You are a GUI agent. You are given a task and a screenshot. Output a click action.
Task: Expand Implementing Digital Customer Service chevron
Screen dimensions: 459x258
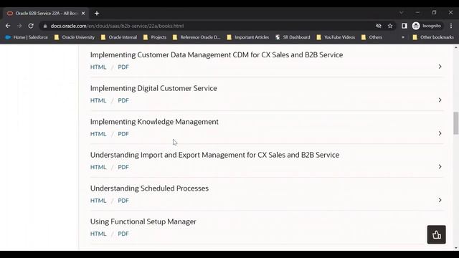(x=440, y=100)
